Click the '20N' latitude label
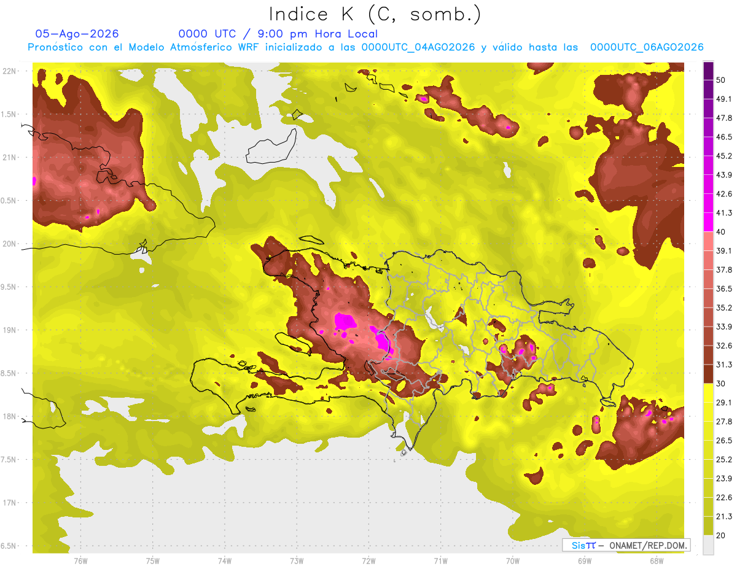 (x=9, y=244)
